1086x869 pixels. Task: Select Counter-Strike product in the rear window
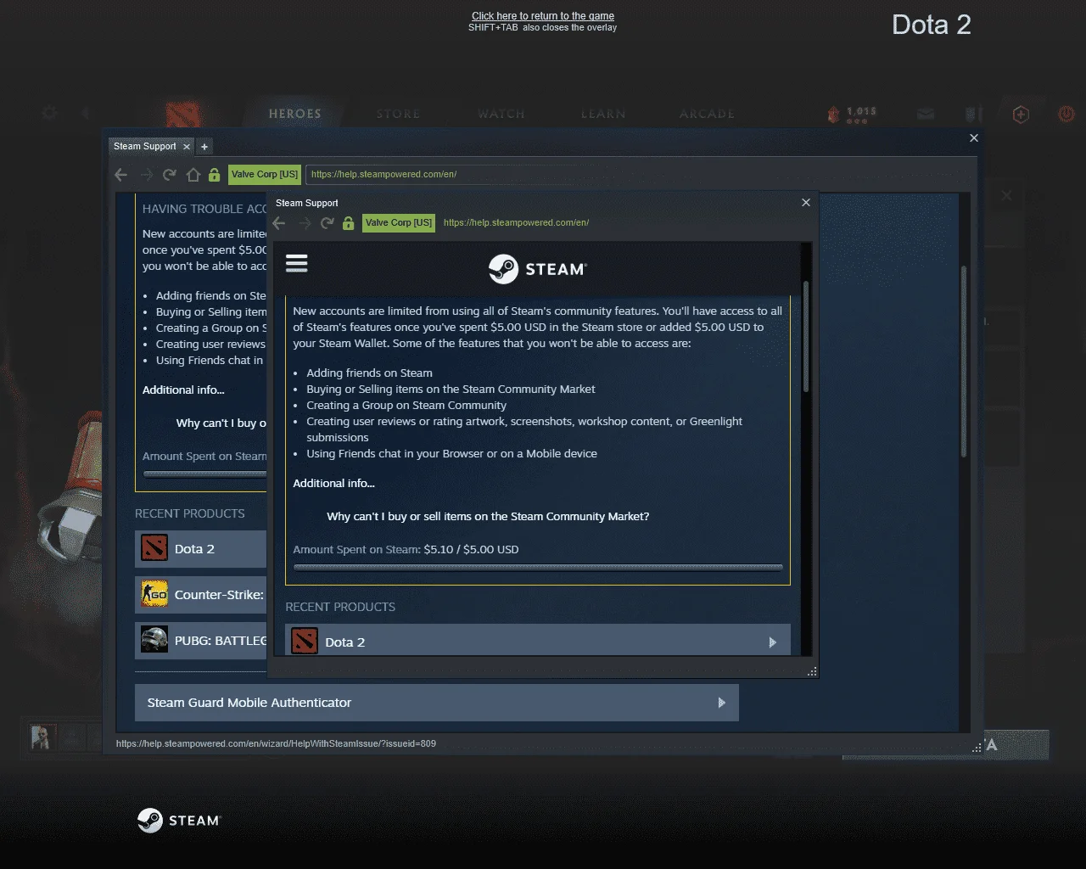coord(201,594)
